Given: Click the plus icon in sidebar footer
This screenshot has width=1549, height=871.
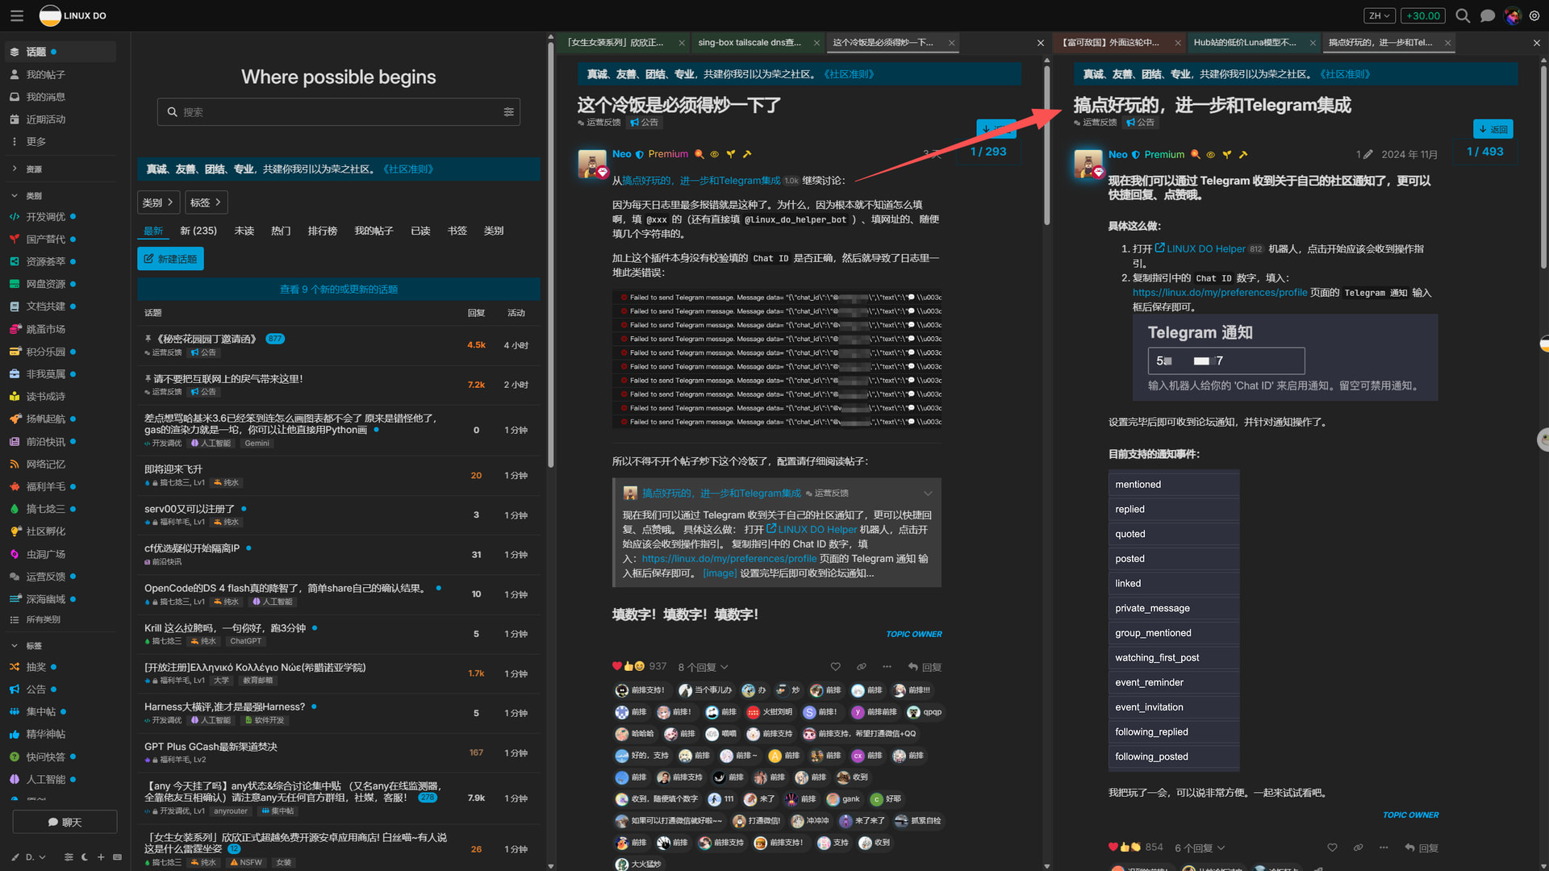Looking at the screenshot, I should [x=101, y=857].
